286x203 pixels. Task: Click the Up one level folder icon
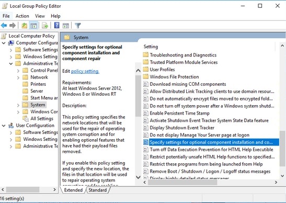(24, 25)
